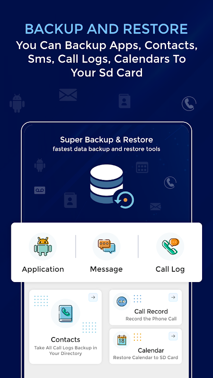Click the faded envelope icon in header
This screenshot has width=213, height=378.
click(x=68, y=95)
